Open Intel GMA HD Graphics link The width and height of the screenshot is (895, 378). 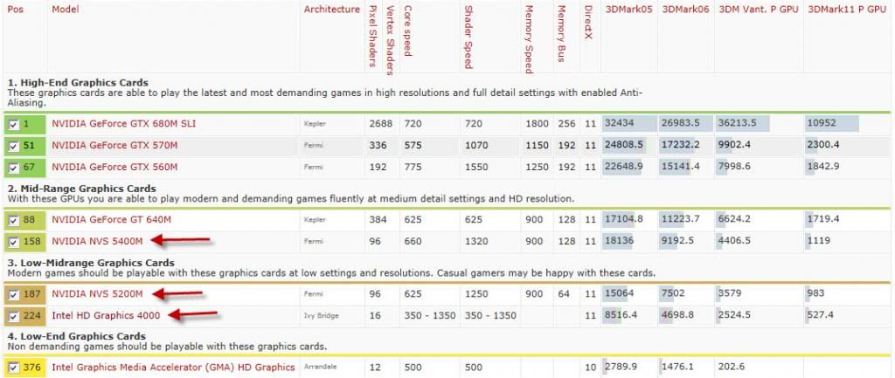click(x=174, y=368)
